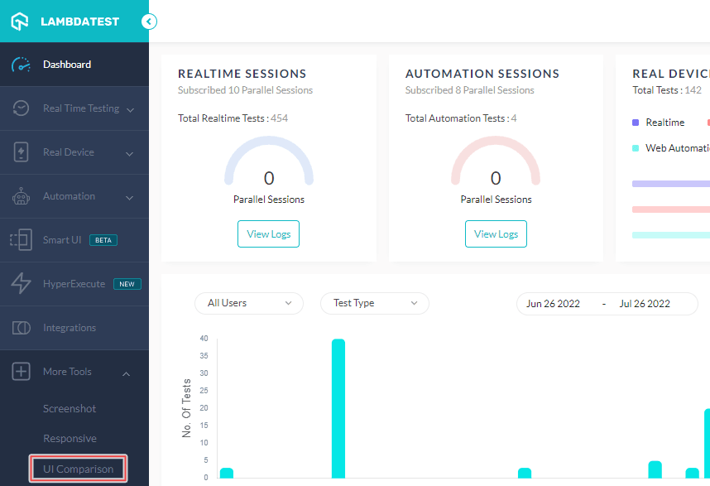Screen dimensions: 710x486
Task: Collapse the More Tools menu chevron
Action: [126, 373]
